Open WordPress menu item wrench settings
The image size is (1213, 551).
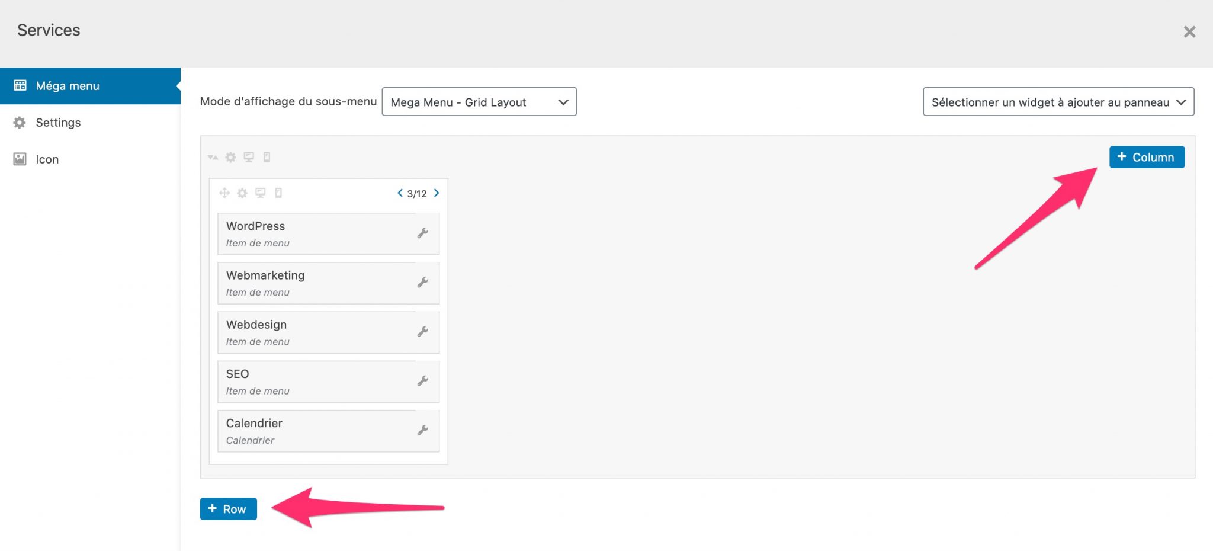(422, 233)
